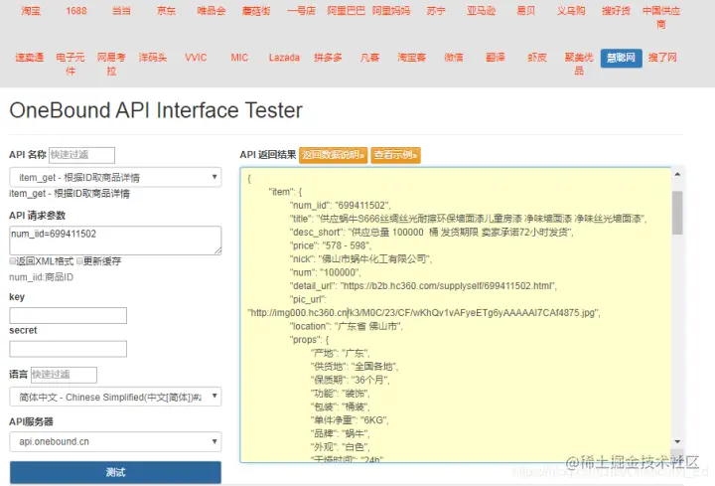Select the 中国供应商 tab

point(661,17)
